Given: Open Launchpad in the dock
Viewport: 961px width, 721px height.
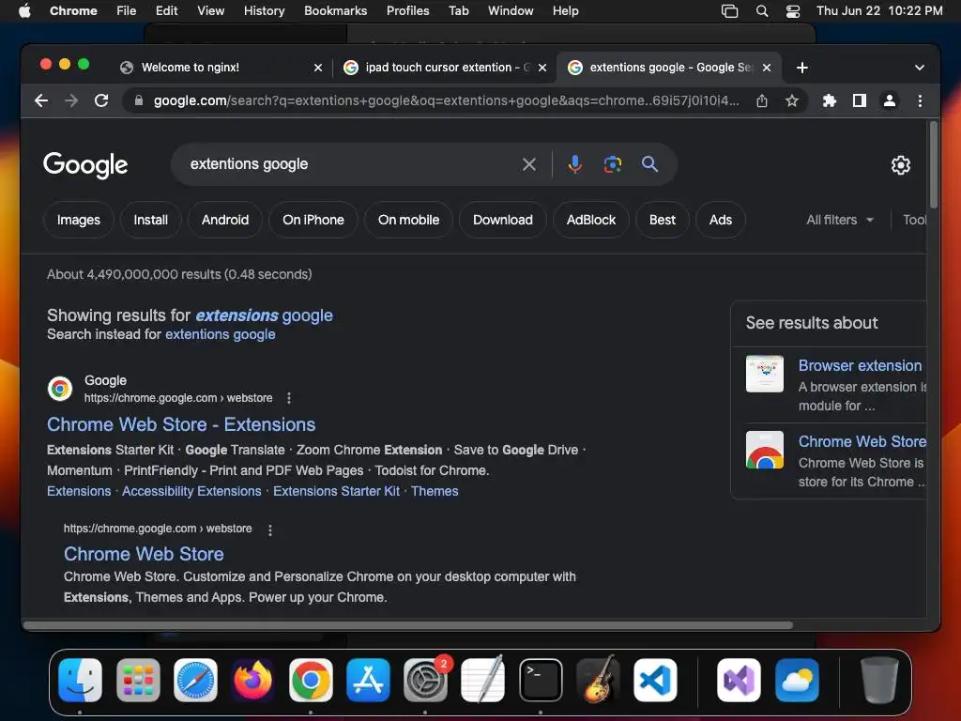Looking at the screenshot, I should click(138, 680).
